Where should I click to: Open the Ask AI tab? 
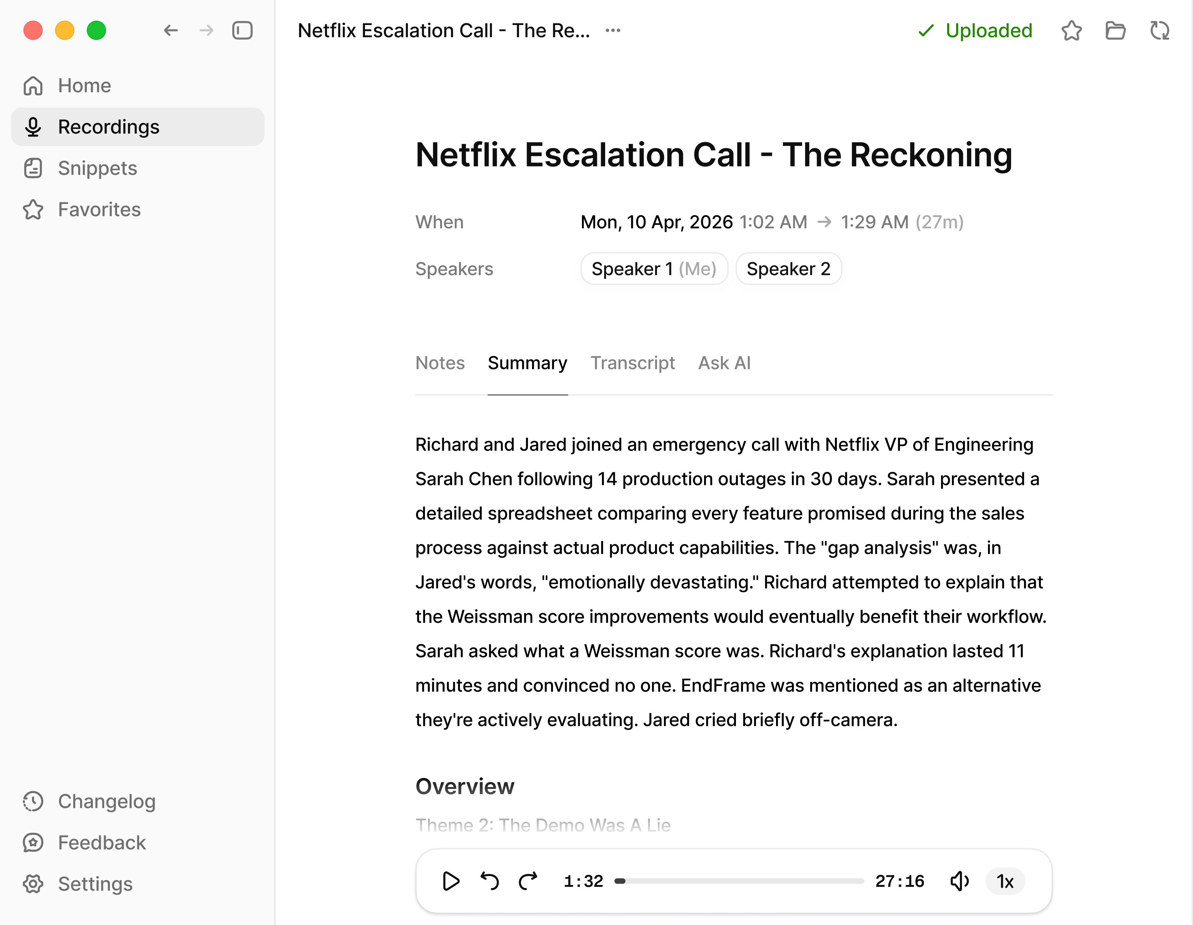(724, 363)
